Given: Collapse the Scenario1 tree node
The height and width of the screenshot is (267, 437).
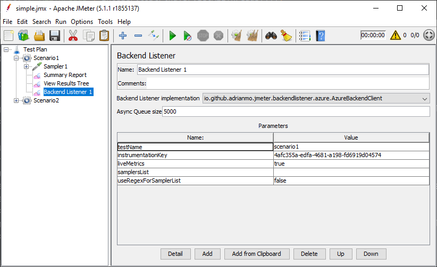Looking at the screenshot, I should click(16, 58).
